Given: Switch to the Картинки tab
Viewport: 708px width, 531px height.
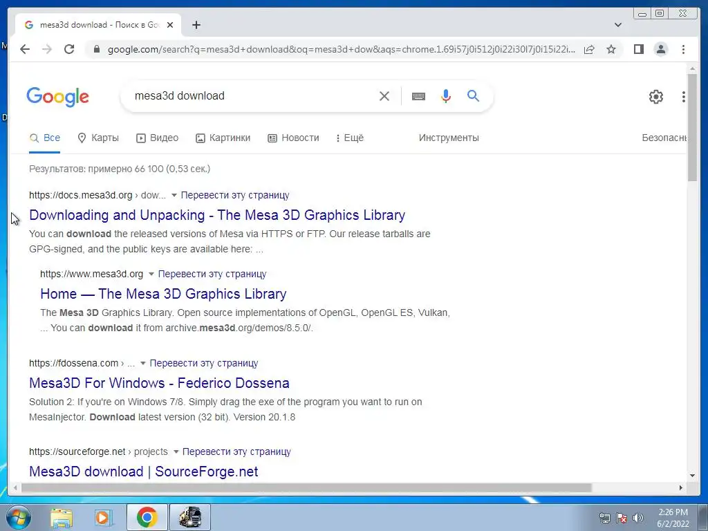Looking at the screenshot, I should pos(223,138).
